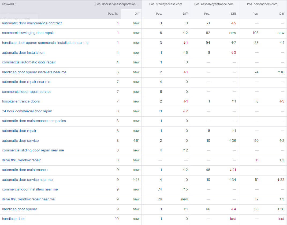
Task: Select ↓22 diff in automatic door service near me row
Action: (x=281, y=180)
